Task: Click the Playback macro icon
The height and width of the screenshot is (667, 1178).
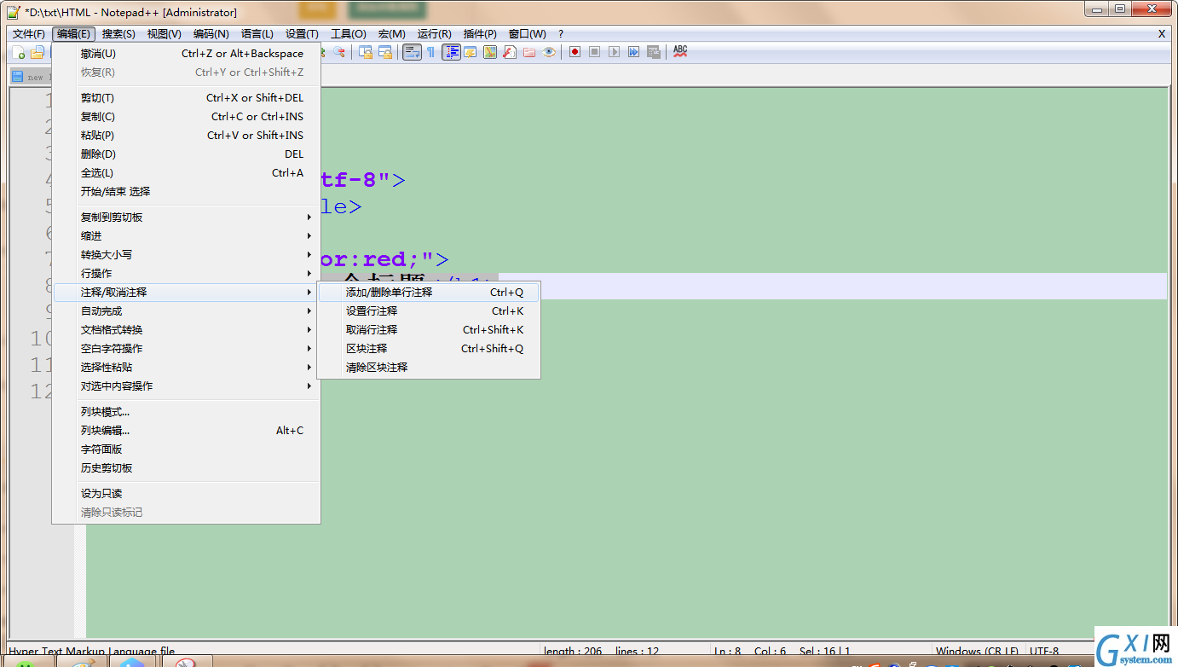Action: pos(615,52)
